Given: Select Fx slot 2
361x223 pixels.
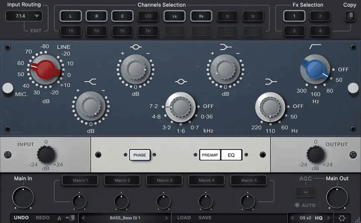Looking at the screenshot, I should pos(320,16).
